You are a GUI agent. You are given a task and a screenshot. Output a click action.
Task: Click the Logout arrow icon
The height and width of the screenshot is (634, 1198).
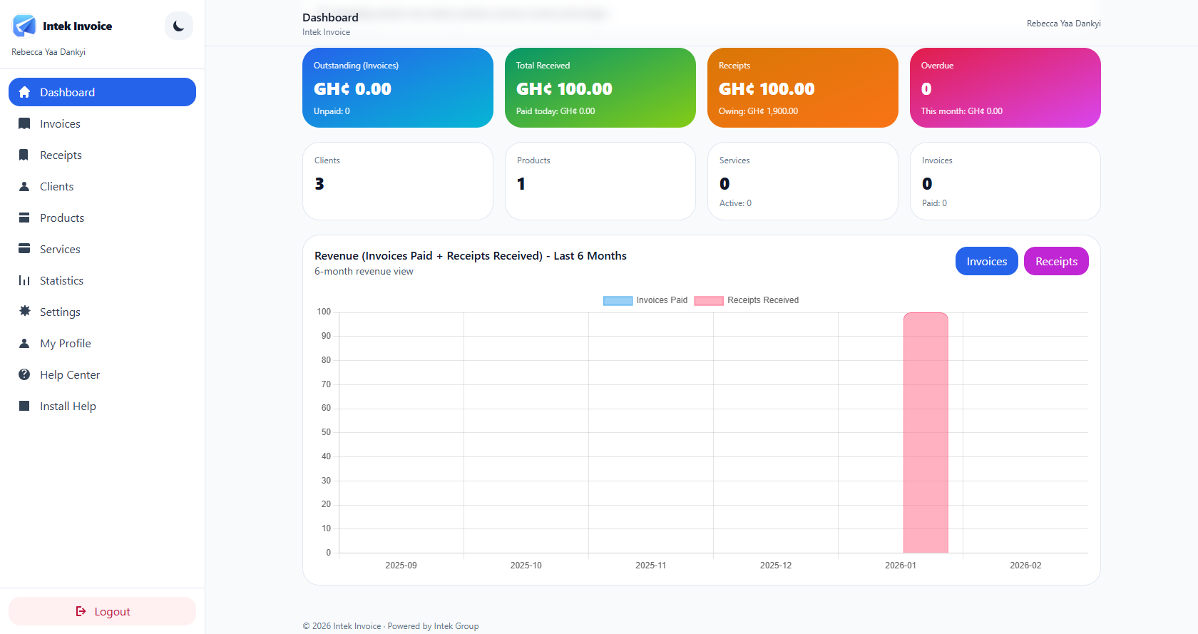tap(81, 611)
